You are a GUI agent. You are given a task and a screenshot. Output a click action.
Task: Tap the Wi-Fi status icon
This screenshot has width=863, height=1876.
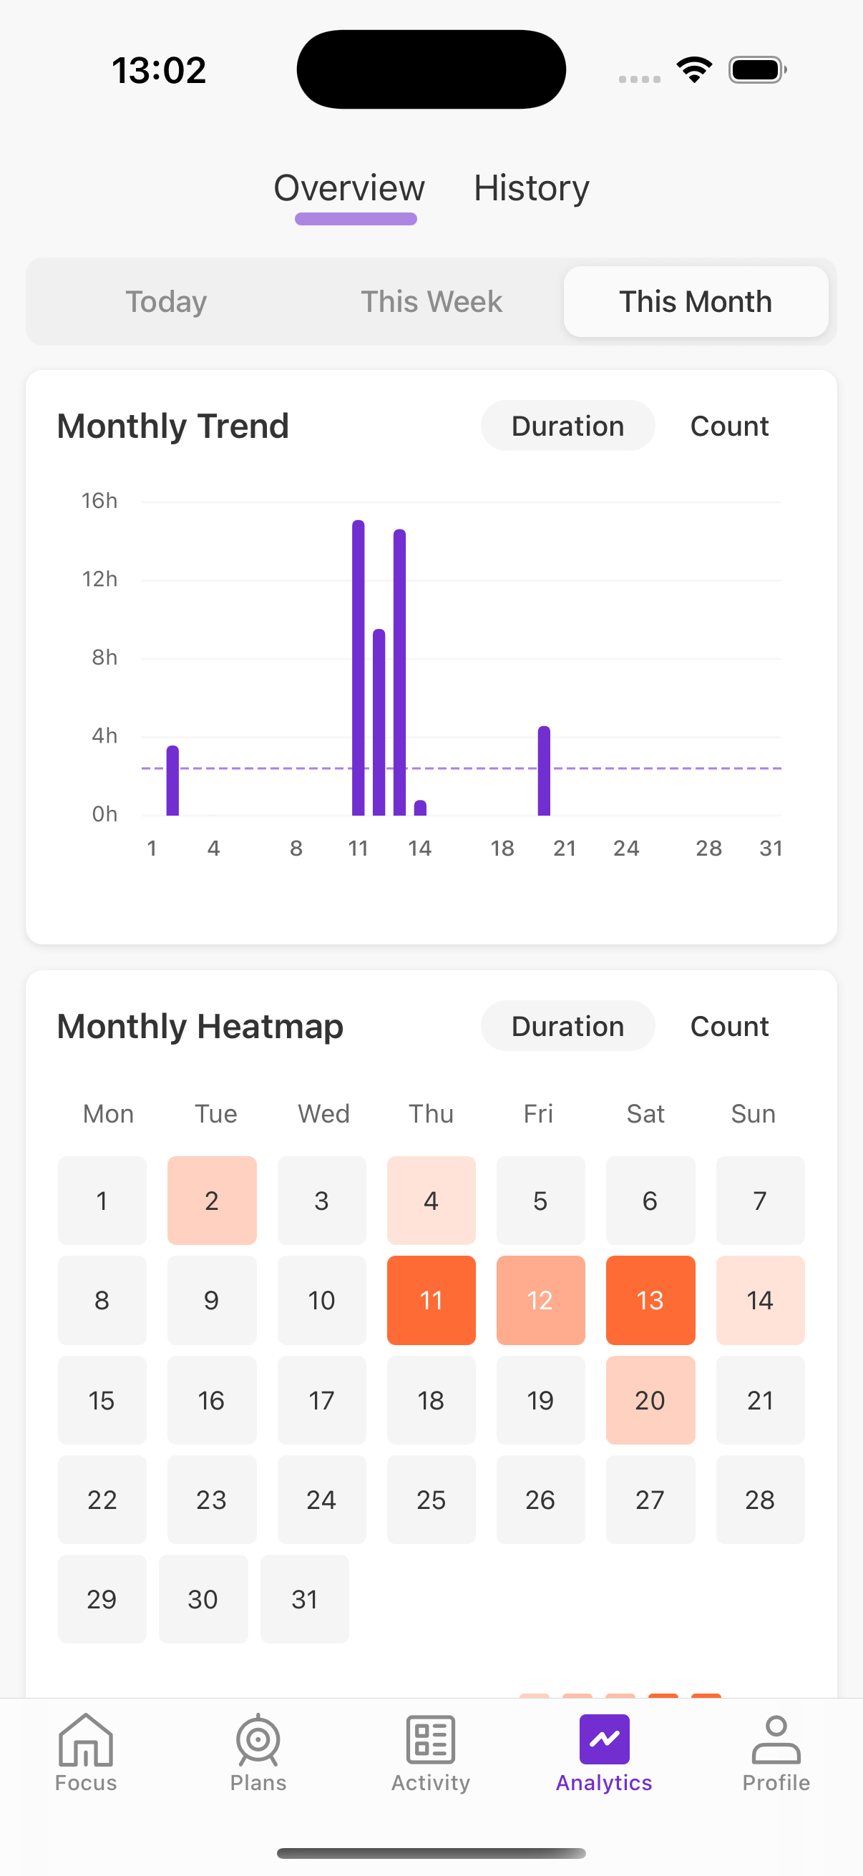point(694,70)
